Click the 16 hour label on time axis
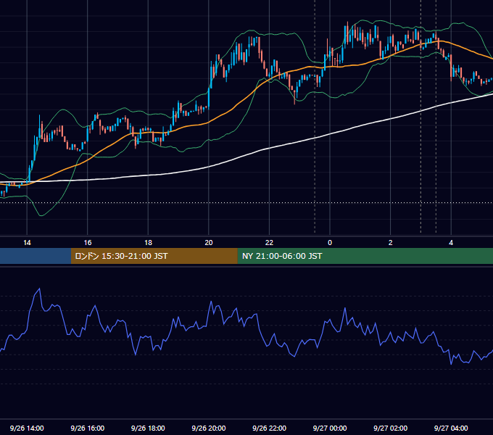This screenshot has height=435, width=493. (88, 243)
